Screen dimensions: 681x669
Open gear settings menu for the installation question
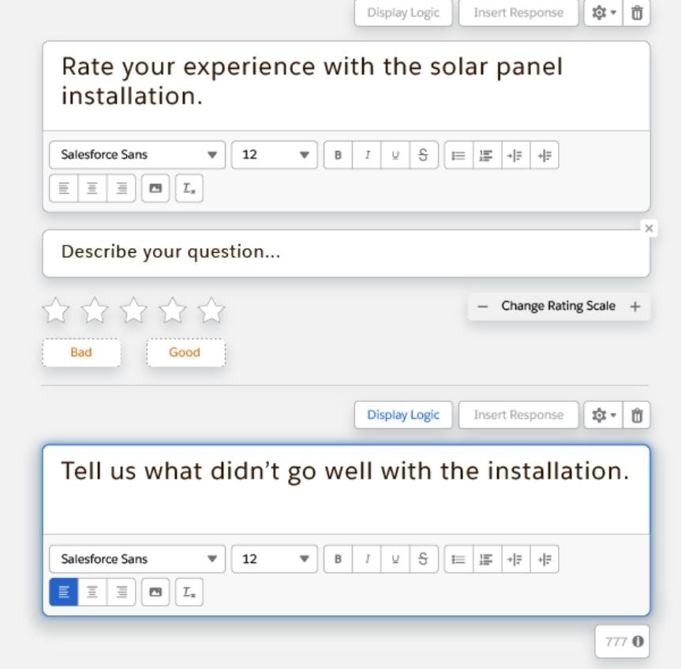pyautogui.click(x=603, y=415)
